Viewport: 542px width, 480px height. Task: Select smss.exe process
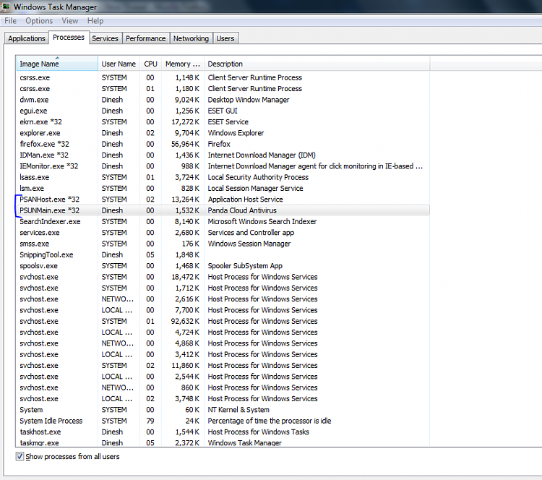click(223, 244)
